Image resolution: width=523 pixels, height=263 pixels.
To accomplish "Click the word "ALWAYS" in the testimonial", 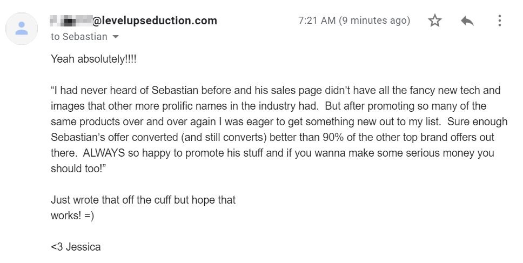I will pyautogui.click(x=104, y=153).
